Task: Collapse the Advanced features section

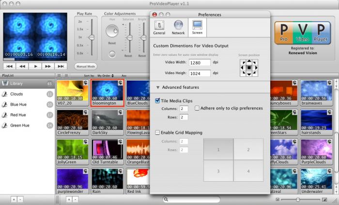Action: tap(158, 87)
